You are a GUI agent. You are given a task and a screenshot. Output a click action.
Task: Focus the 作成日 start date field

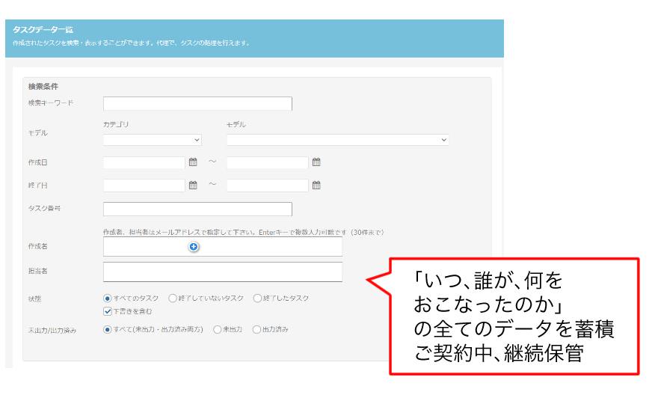tap(144, 162)
